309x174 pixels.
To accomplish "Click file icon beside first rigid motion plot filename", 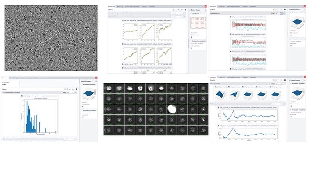I will [x=123, y=21].
